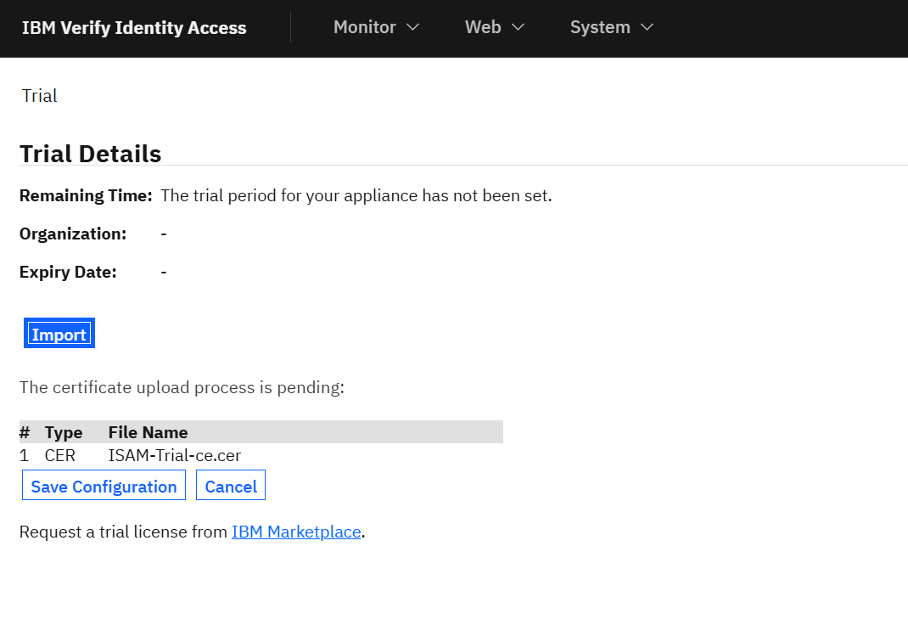Cancel the pending certificate upload
The height and width of the screenshot is (625, 908).
[x=231, y=486]
